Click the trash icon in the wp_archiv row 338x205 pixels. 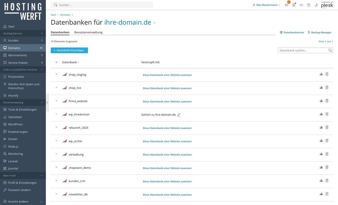(327, 141)
